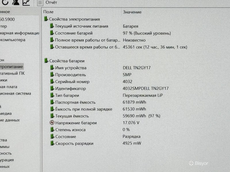This screenshot has width=230, height=172.
Task: Open Операционная система sidebar item
Action: 16,93
